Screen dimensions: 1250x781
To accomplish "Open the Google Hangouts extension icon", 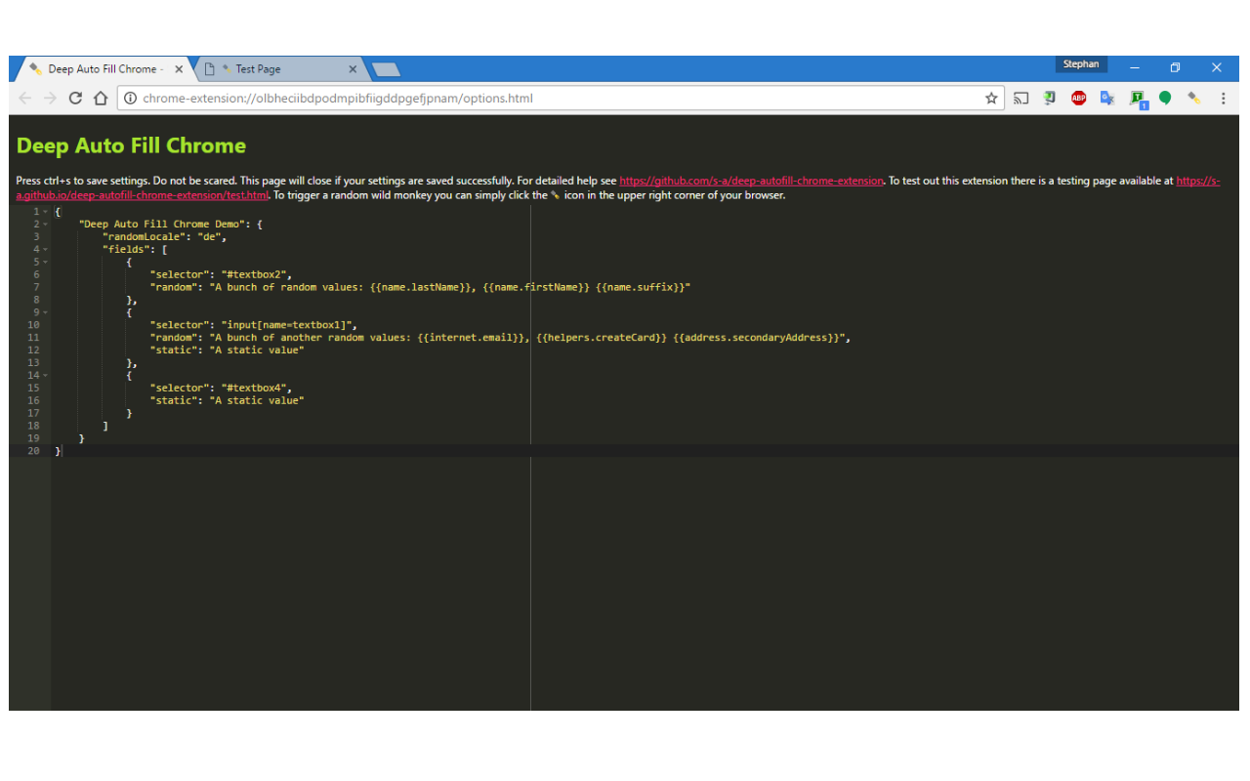I will point(1165,98).
